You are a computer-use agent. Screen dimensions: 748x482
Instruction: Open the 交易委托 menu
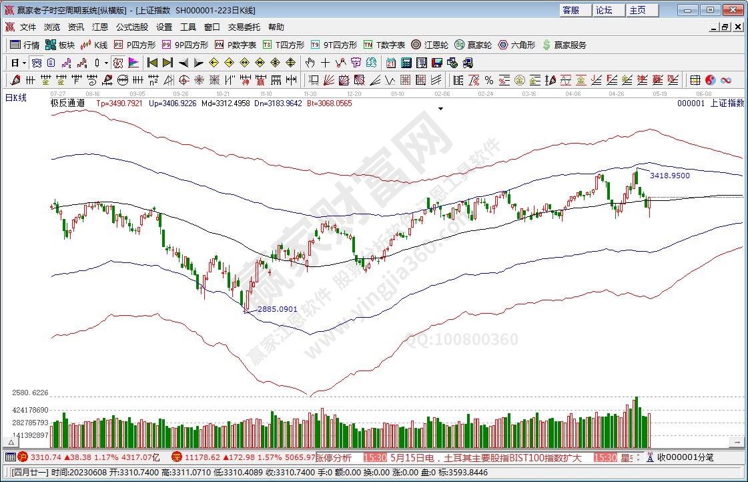point(244,27)
